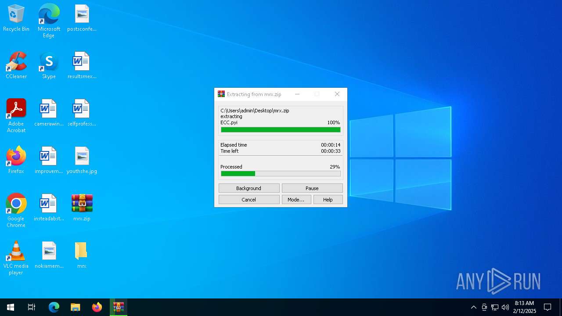This screenshot has height=316, width=562.
Task: Select the nokiamem... image file
Action: coord(49,255)
